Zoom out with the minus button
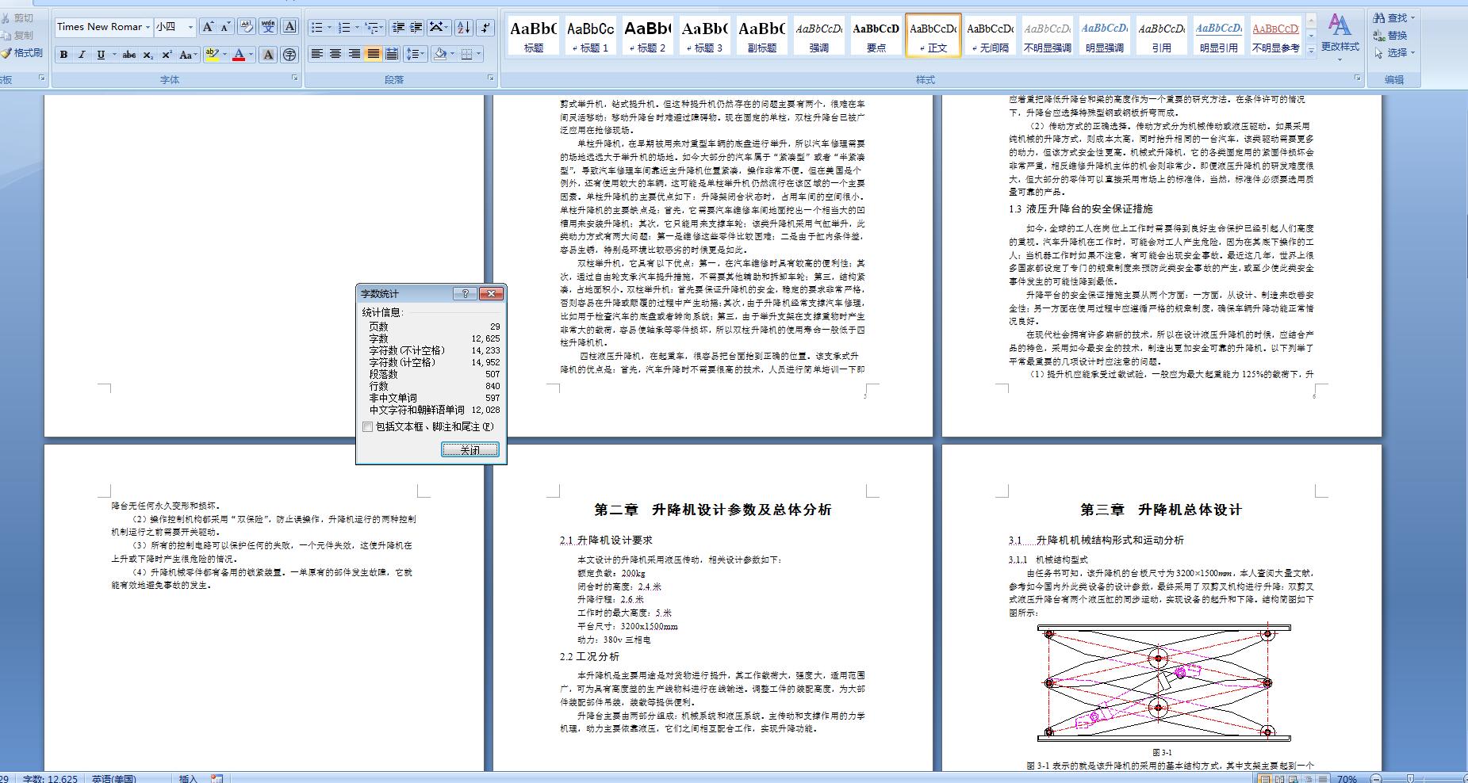 (1377, 780)
